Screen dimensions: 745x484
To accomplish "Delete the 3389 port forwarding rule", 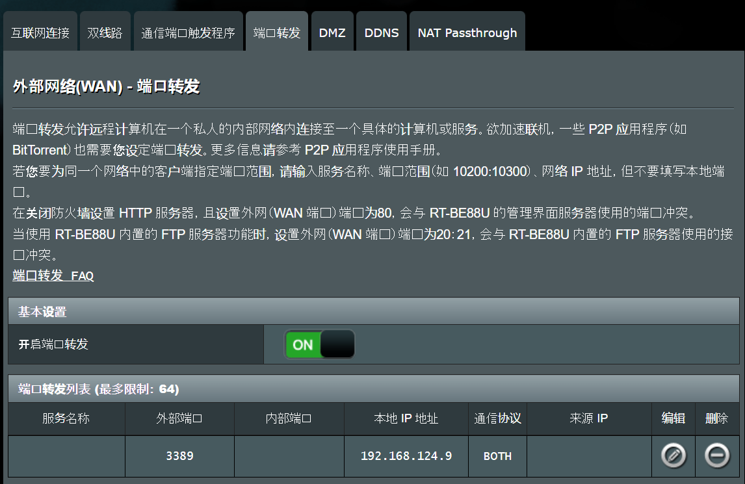I will (x=717, y=456).
